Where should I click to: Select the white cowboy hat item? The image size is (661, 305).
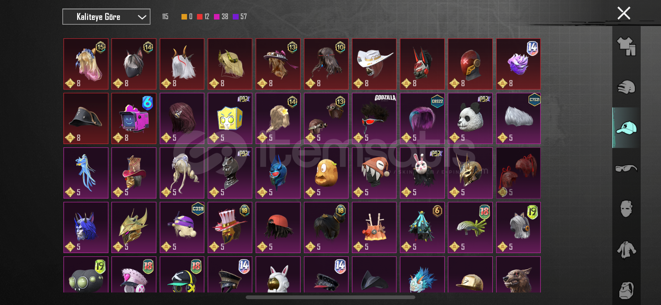click(374, 64)
